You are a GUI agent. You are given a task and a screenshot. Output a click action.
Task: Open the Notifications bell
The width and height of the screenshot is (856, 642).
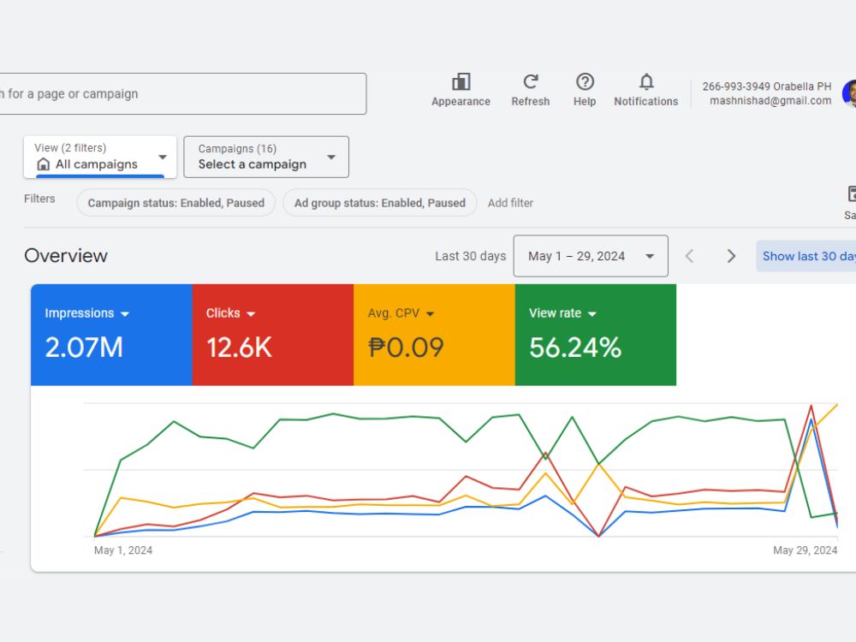(646, 82)
